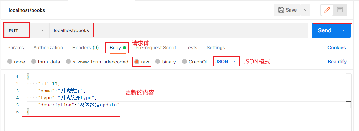Image resolution: width=359 pixels, height=131 pixels.
Task: Select the pencil edit mode icon
Action: [327, 10]
